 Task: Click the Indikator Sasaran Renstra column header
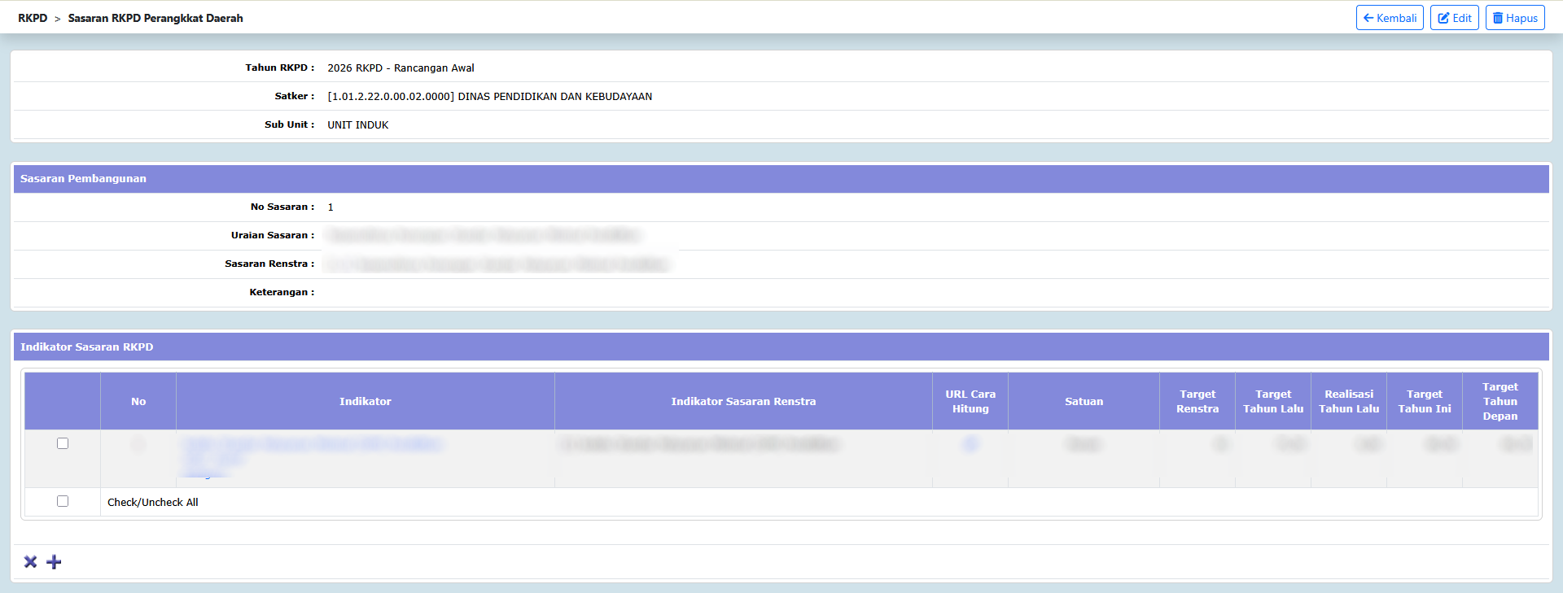click(743, 401)
